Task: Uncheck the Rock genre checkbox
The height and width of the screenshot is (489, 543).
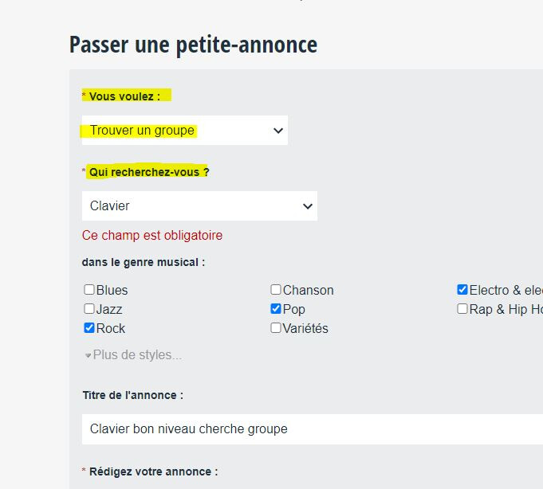Action: 89,328
